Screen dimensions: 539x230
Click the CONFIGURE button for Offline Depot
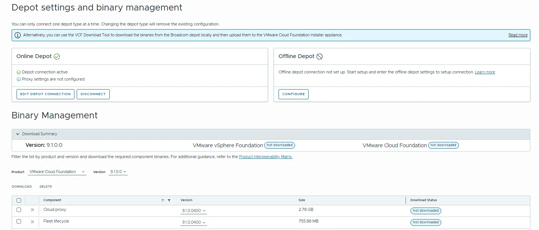pos(294,94)
